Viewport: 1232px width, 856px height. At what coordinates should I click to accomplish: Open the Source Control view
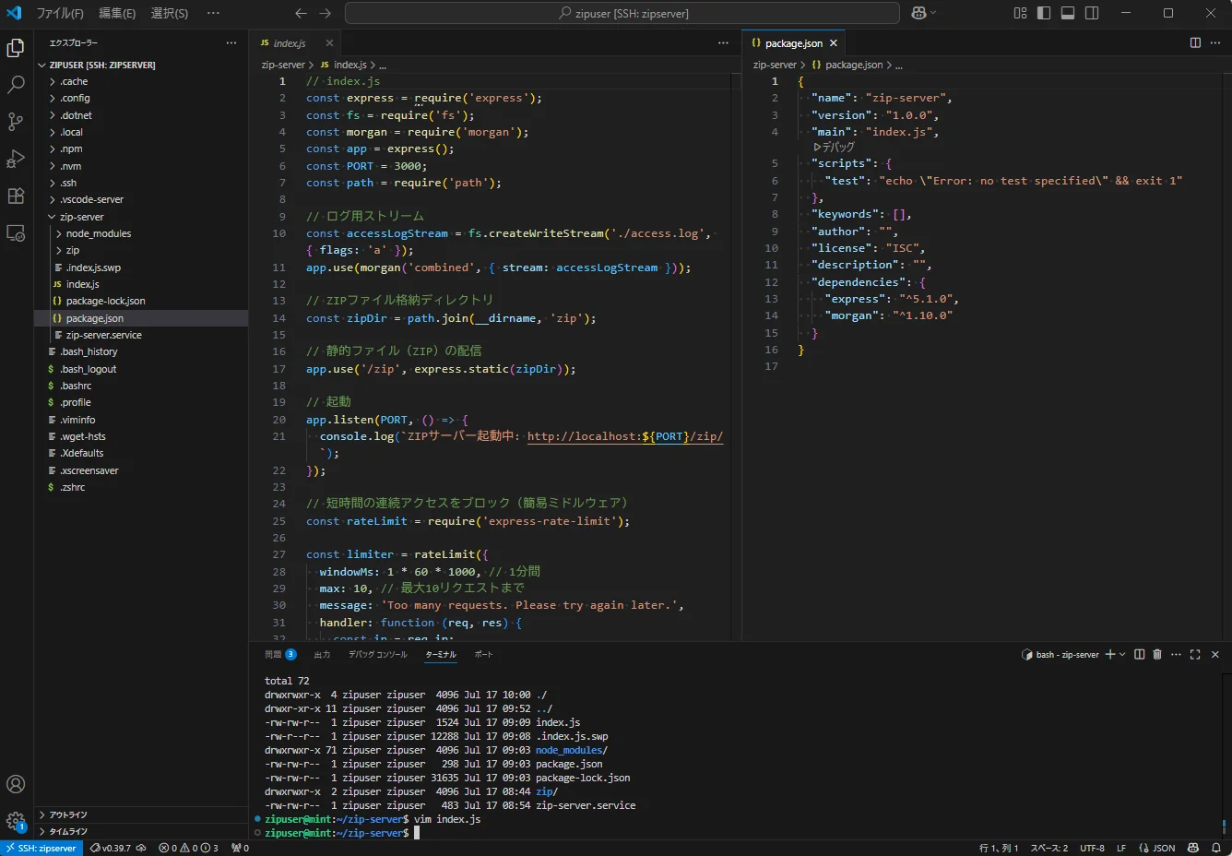click(x=16, y=122)
